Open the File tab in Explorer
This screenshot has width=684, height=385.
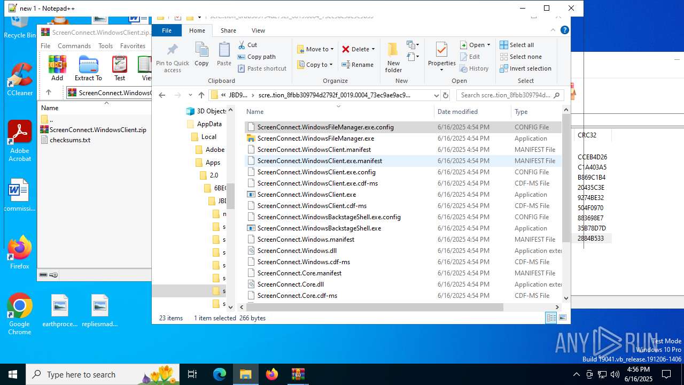pyautogui.click(x=167, y=30)
